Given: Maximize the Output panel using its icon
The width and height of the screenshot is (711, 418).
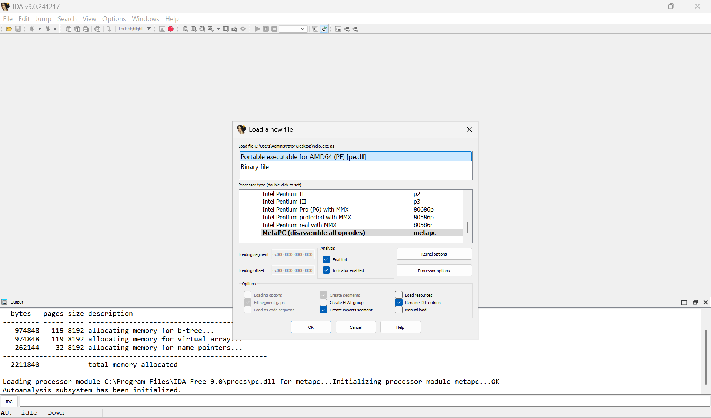Looking at the screenshot, I should [x=684, y=302].
